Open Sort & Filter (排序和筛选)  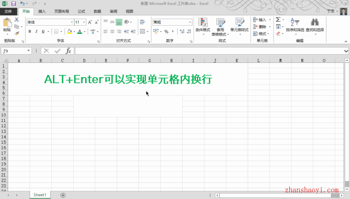295,27
